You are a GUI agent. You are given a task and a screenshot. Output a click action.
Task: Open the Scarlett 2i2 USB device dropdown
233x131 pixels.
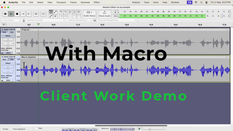pyautogui.click(x=46, y=20)
